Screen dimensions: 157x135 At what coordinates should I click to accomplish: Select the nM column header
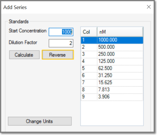click(120, 32)
